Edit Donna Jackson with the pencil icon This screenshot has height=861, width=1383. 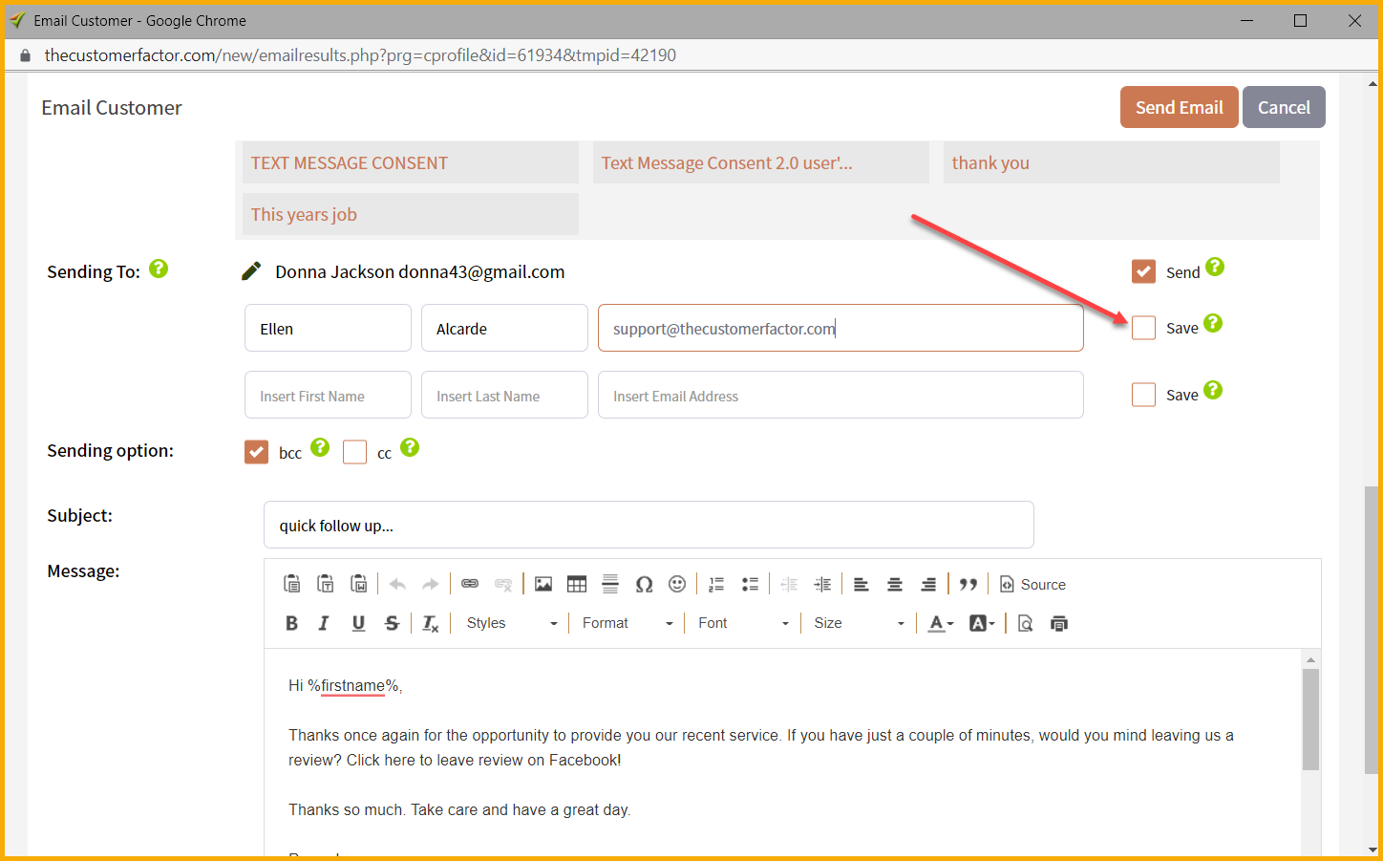pos(251,271)
